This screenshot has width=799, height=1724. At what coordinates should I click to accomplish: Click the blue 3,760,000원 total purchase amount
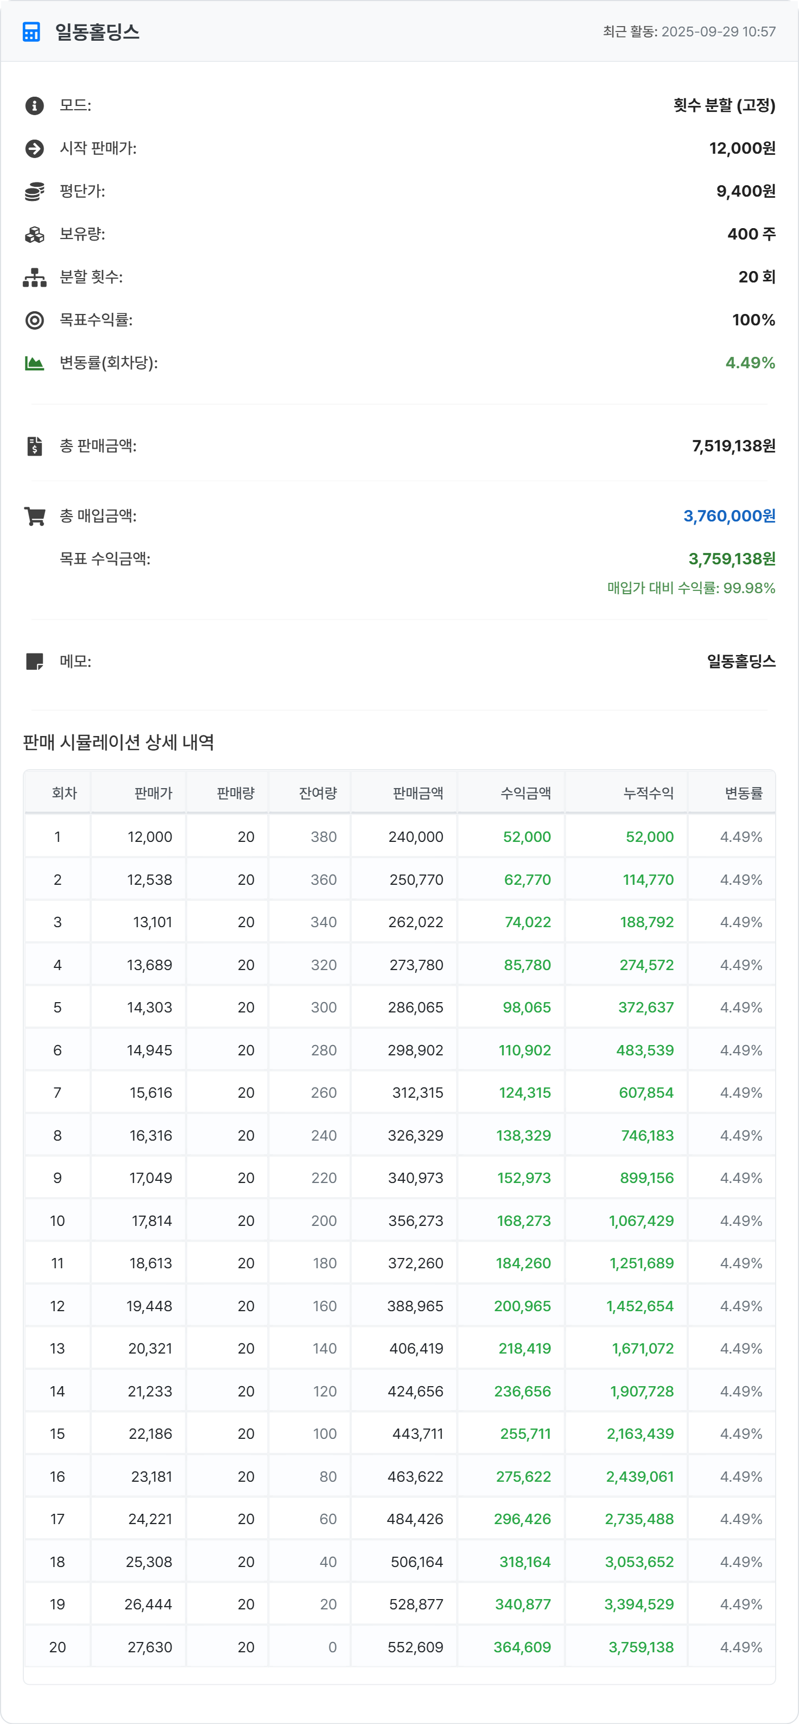click(729, 516)
